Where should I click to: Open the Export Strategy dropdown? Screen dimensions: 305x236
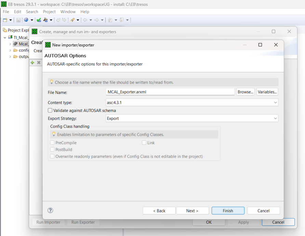tap(192, 119)
